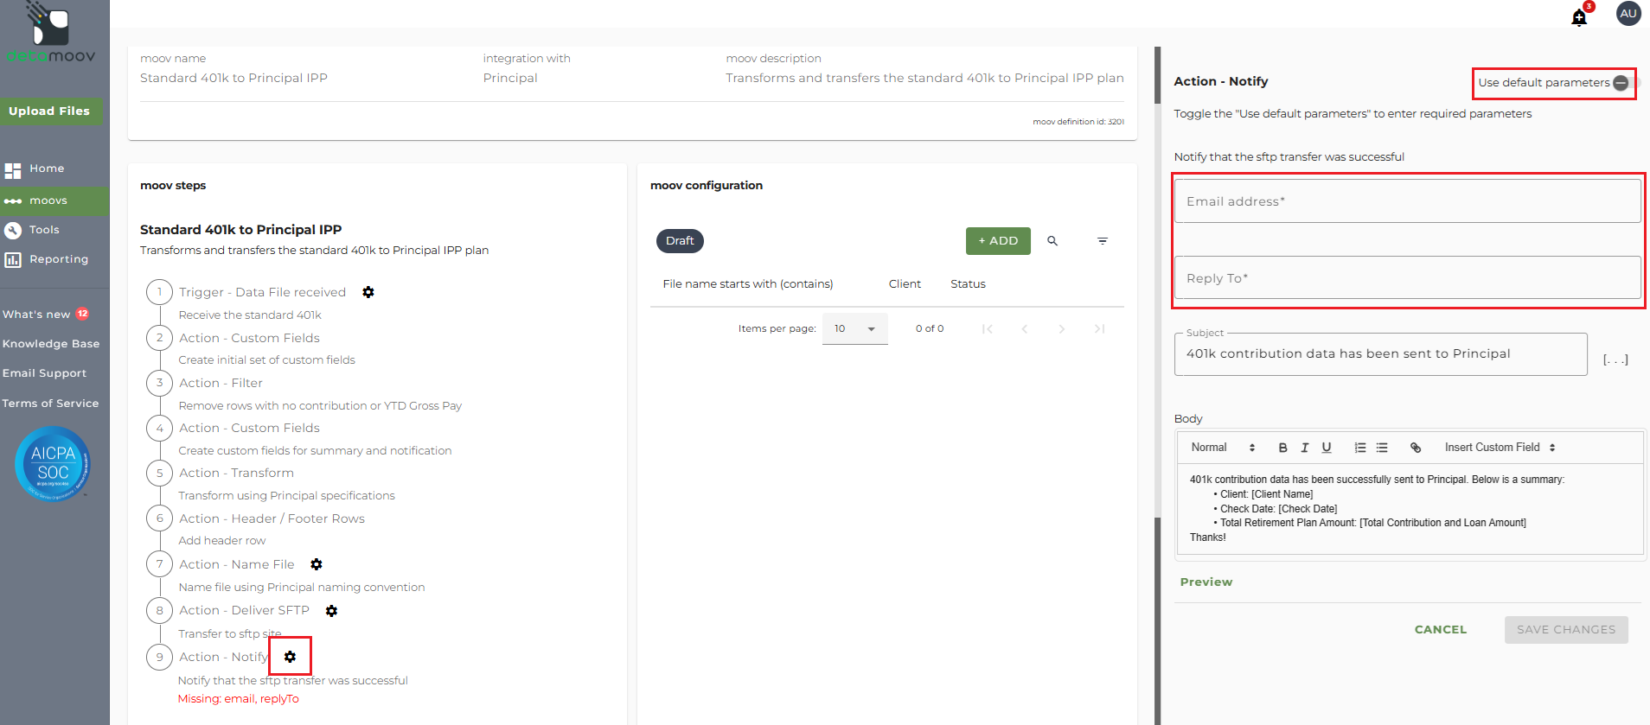Go to last page of configurations
Image resolution: width=1650 pixels, height=725 pixels.
1099,329
